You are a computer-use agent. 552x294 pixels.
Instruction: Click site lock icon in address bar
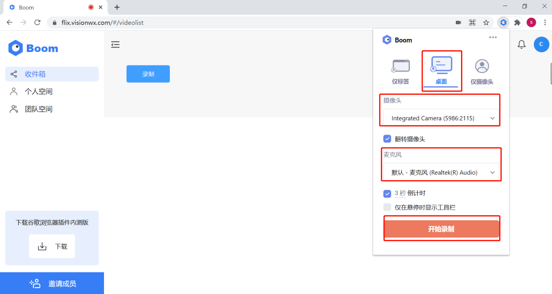[x=55, y=23]
